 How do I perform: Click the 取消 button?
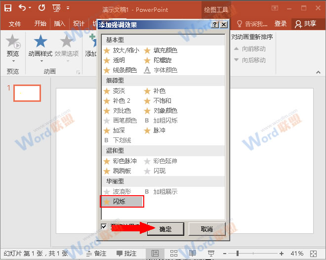point(207,229)
